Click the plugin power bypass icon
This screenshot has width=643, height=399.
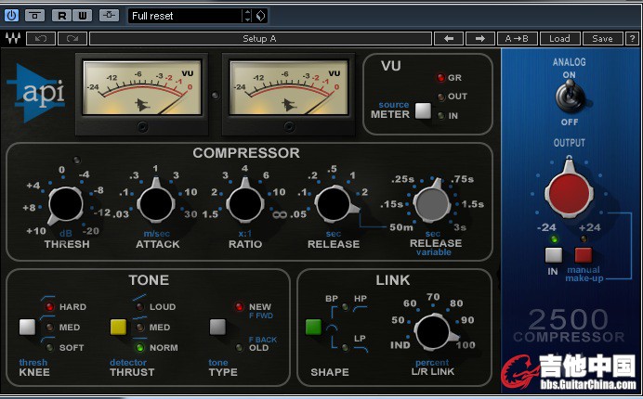(x=11, y=16)
